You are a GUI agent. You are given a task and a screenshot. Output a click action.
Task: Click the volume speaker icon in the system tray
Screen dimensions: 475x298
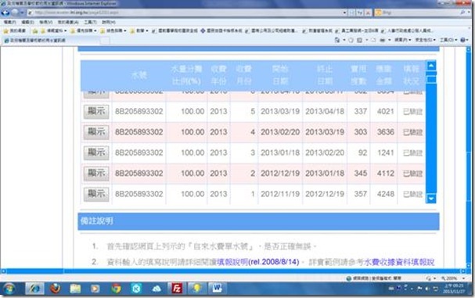pyautogui.click(x=427, y=289)
